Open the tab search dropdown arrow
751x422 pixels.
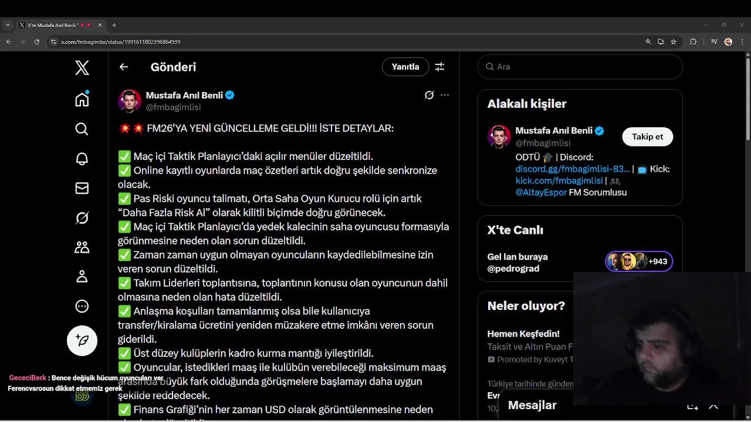click(8, 25)
